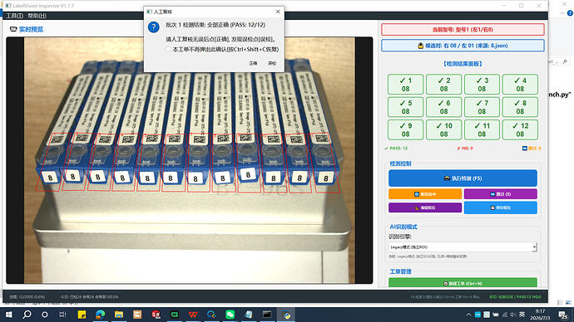Tick the 本工单不再弹出此确认 checkbox
Viewport: 574px width, 322px height.
point(168,49)
